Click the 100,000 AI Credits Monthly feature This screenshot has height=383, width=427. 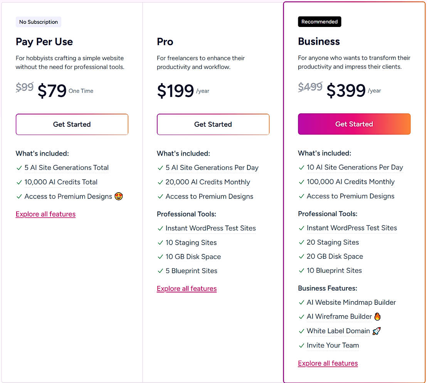[351, 182]
